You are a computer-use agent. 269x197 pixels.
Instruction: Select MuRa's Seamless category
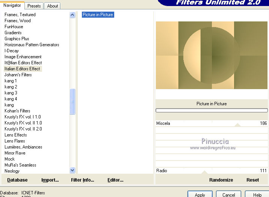tap(20, 165)
